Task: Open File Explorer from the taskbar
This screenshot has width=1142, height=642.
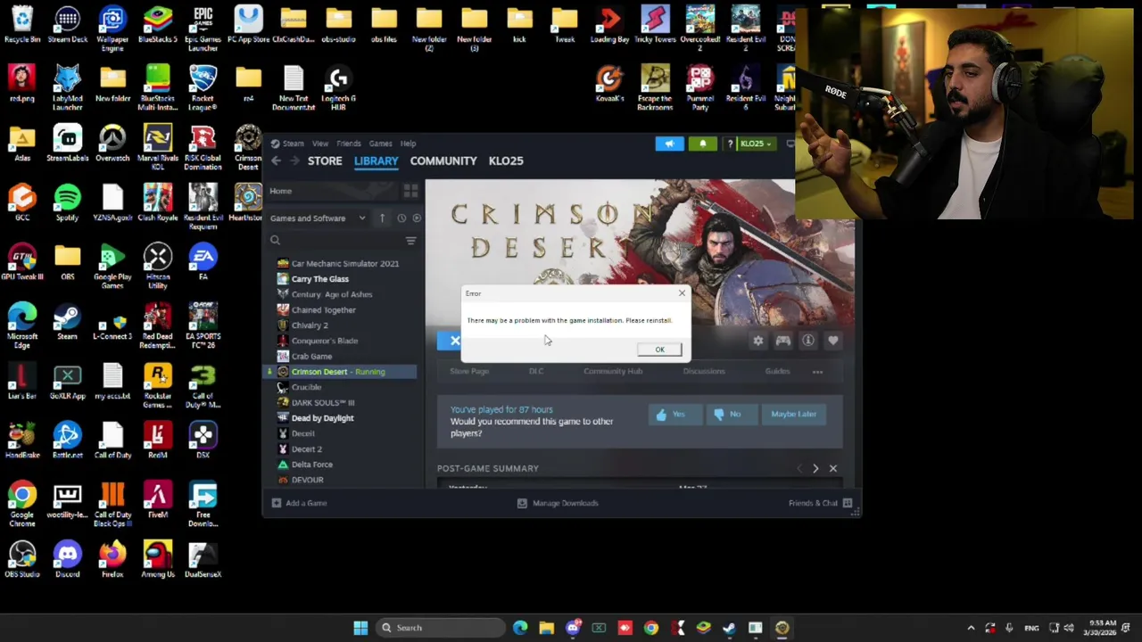Action: coord(546,628)
